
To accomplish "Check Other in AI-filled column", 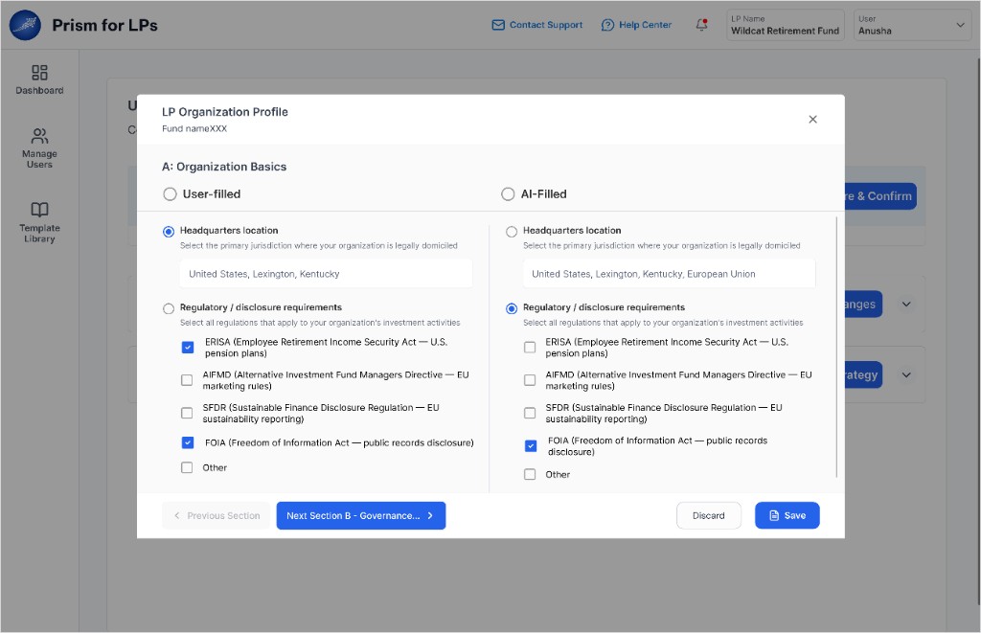I will 530,474.
